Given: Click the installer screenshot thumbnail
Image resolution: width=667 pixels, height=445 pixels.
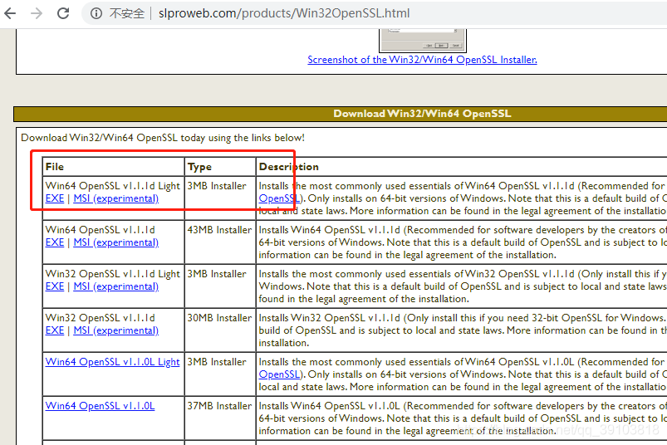Looking at the screenshot, I should tap(423, 40).
